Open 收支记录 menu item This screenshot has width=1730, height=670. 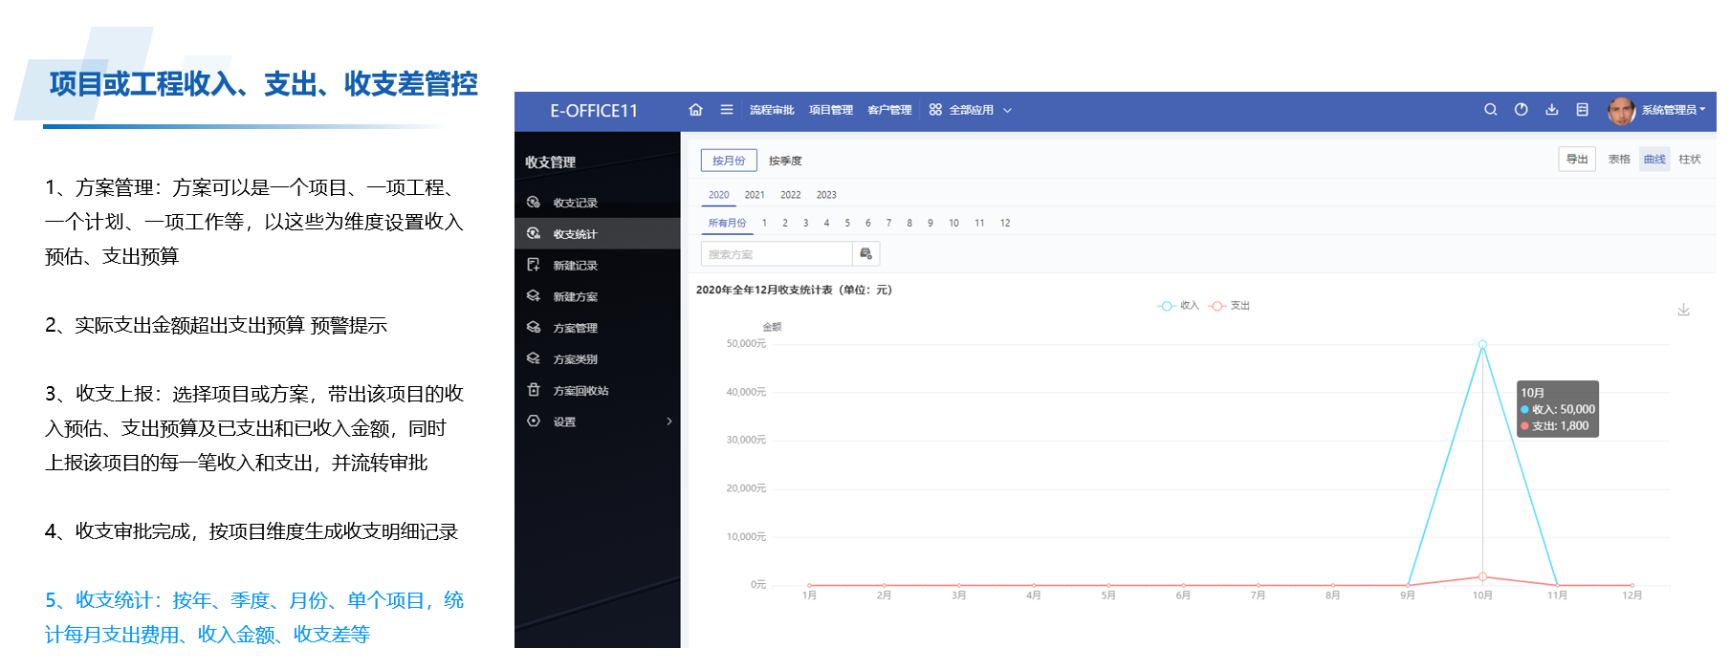[x=575, y=203]
